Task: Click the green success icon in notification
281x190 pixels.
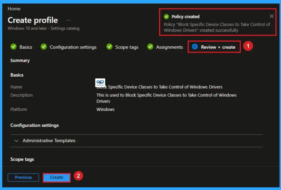Action: tap(166, 17)
